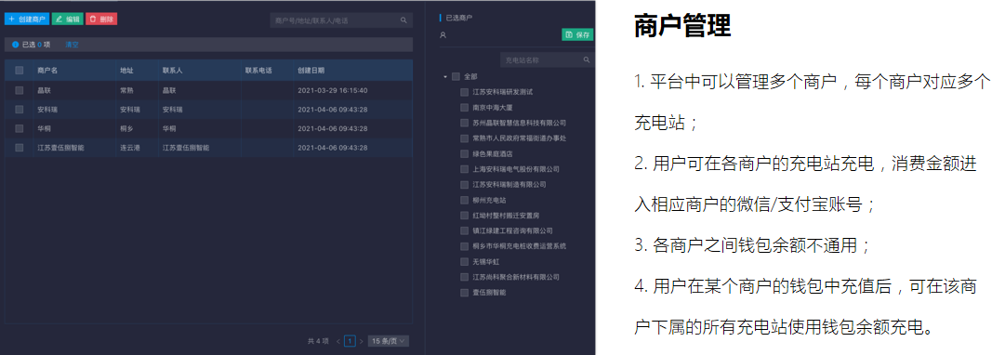Collapse the 全部 tree node arrow
The image size is (992, 355).
(445, 76)
